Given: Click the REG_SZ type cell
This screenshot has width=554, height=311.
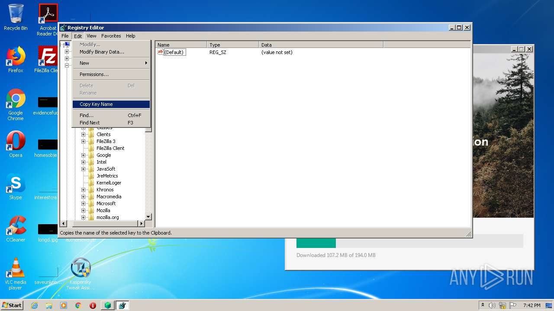Looking at the screenshot, I should point(218,52).
